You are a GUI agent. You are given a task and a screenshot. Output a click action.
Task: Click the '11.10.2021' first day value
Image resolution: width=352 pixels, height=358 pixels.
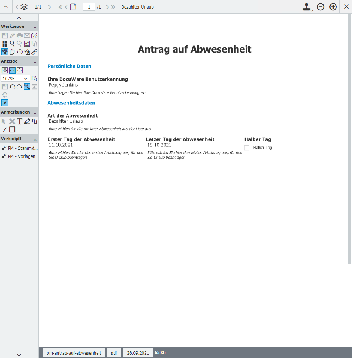click(x=61, y=145)
